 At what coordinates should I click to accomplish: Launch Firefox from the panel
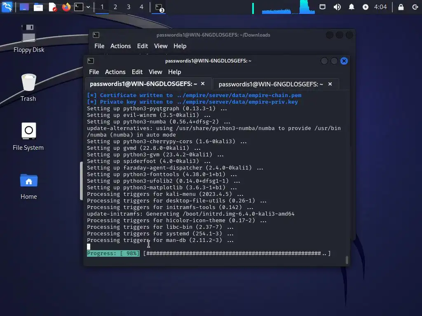pyautogui.click(x=66, y=7)
